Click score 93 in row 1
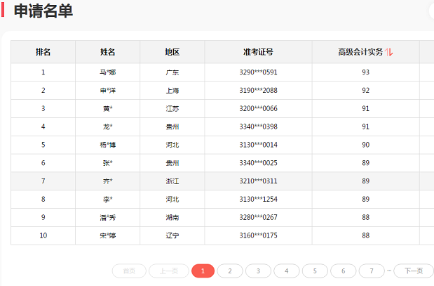 tap(365, 72)
